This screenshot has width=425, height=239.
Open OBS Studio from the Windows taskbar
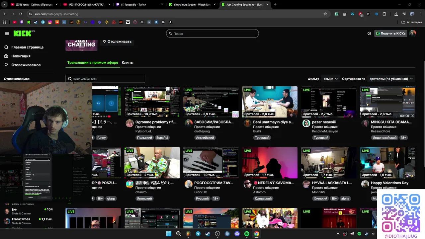(217, 234)
